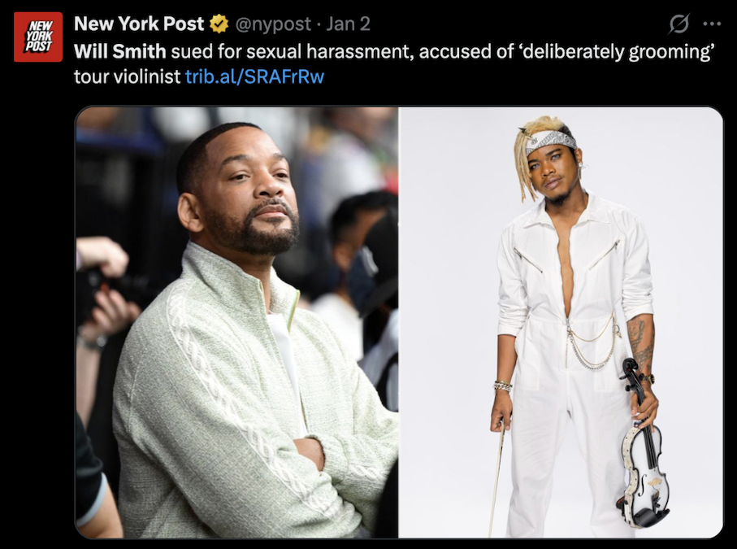Viewport: 737px width, 549px height.
Task: Click the bandana headband on the violinist
Action: point(550,141)
